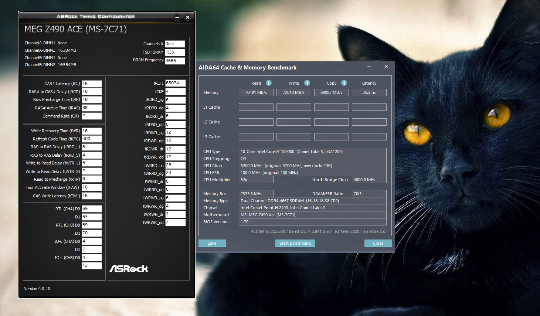Click the RTL (CHA) D0 field

[x=92, y=209]
